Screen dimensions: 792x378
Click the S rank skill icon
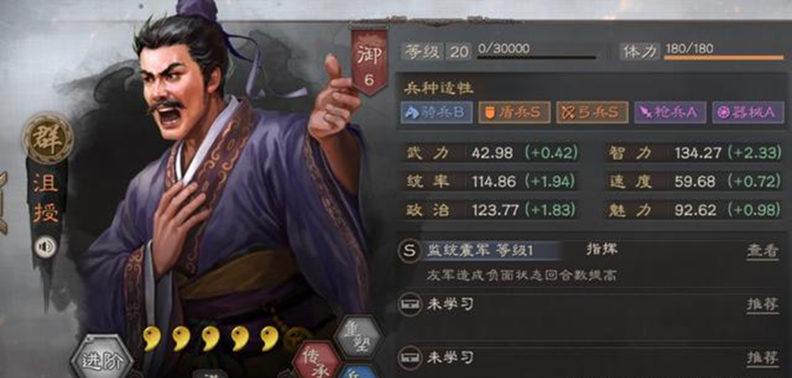[x=408, y=251]
